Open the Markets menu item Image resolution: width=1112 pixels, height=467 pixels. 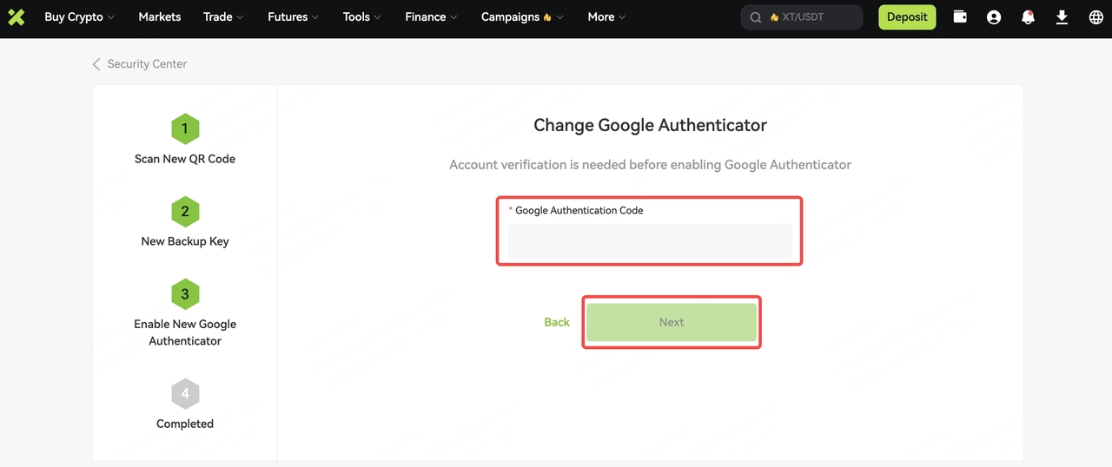tap(160, 16)
